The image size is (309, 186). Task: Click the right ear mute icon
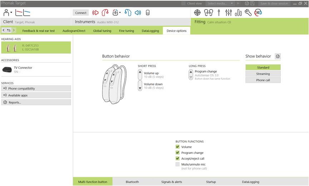click(95, 13)
